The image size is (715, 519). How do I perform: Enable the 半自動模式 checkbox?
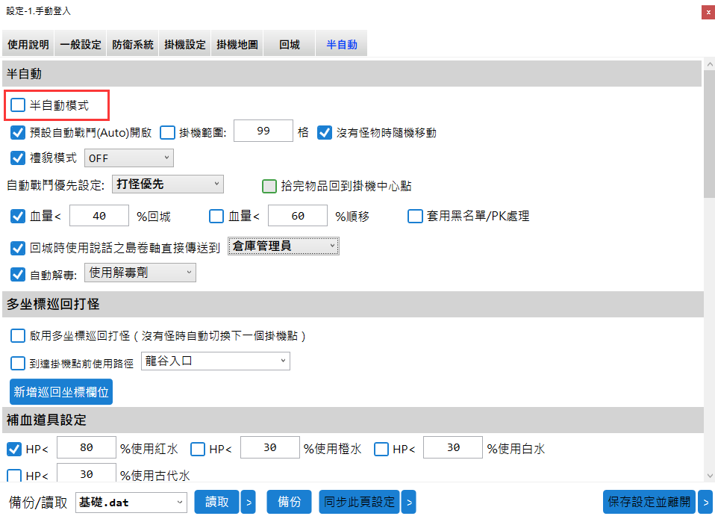(18, 106)
